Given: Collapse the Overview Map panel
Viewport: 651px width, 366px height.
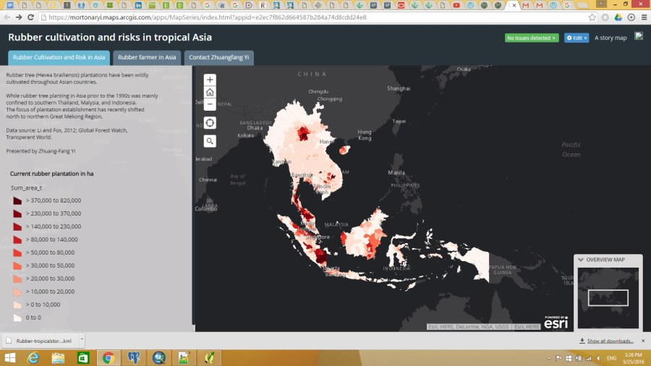Looking at the screenshot, I should tap(581, 260).
